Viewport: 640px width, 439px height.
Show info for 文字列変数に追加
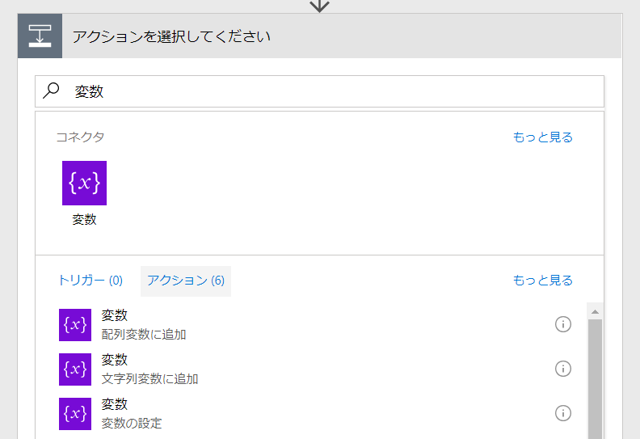[563, 369]
